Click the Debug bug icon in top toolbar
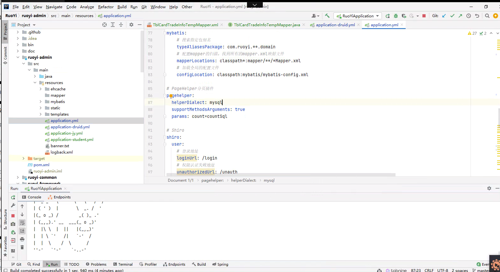 [x=396, y=16]
